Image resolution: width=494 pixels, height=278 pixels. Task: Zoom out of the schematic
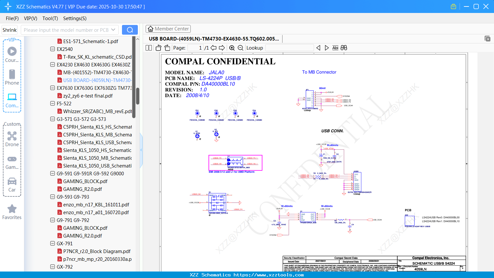240,48
